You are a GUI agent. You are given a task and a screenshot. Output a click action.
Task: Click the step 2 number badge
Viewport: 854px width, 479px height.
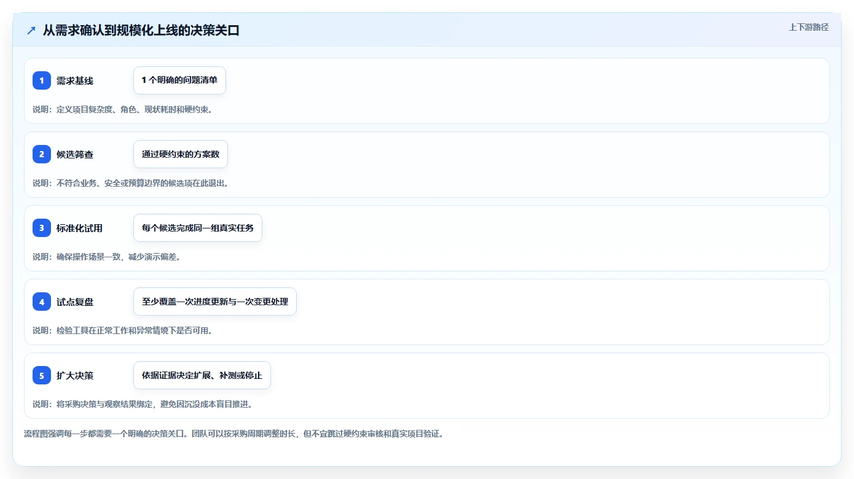(42, 154)
